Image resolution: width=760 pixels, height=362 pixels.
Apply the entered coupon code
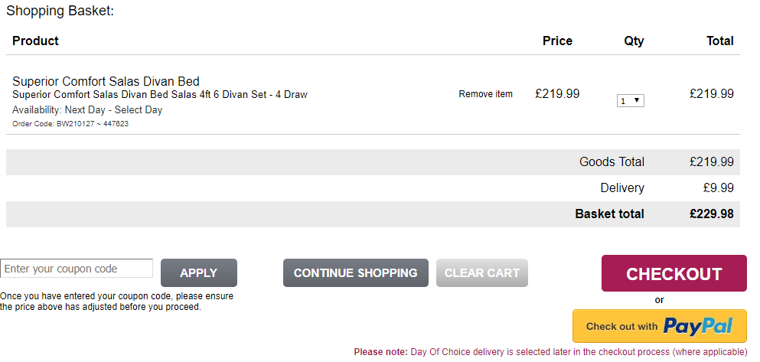click(x=199, y=272)
